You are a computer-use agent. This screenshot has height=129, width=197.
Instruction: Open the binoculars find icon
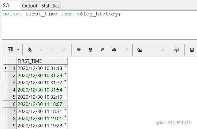[x=114, y=49]
